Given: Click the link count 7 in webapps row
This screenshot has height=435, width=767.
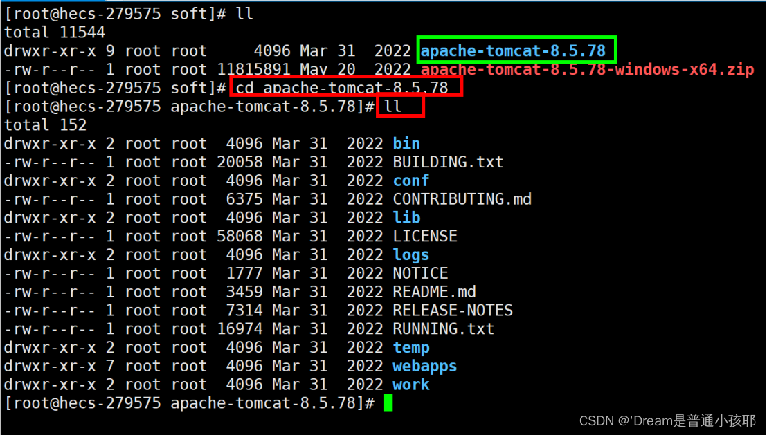Looking at the screenshot, I should point(110,367).
